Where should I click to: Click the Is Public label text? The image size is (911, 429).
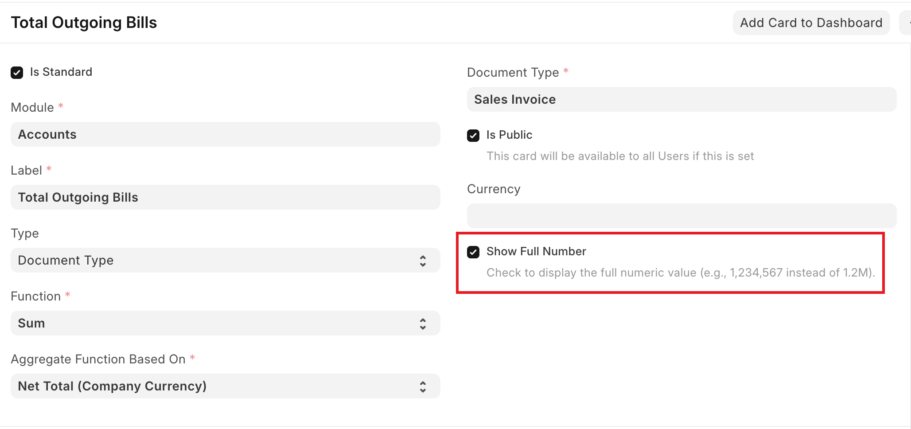(x=509, y=135)
